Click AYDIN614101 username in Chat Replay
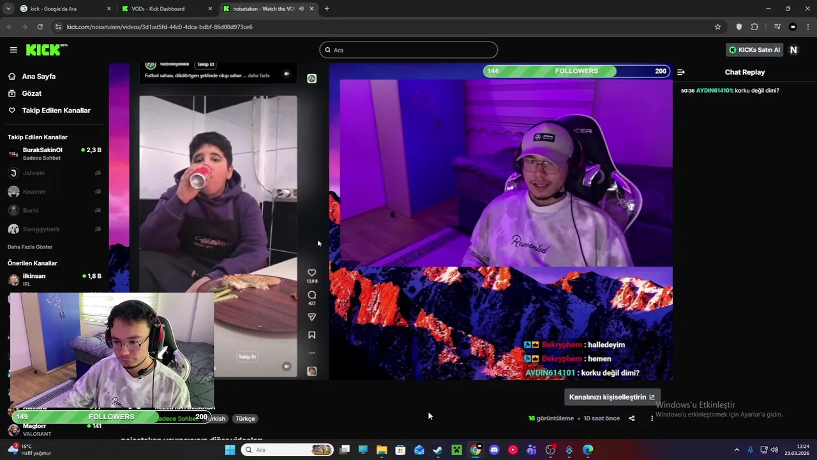The width and height of the screenshot is (817, 460). tap(714, 91)
